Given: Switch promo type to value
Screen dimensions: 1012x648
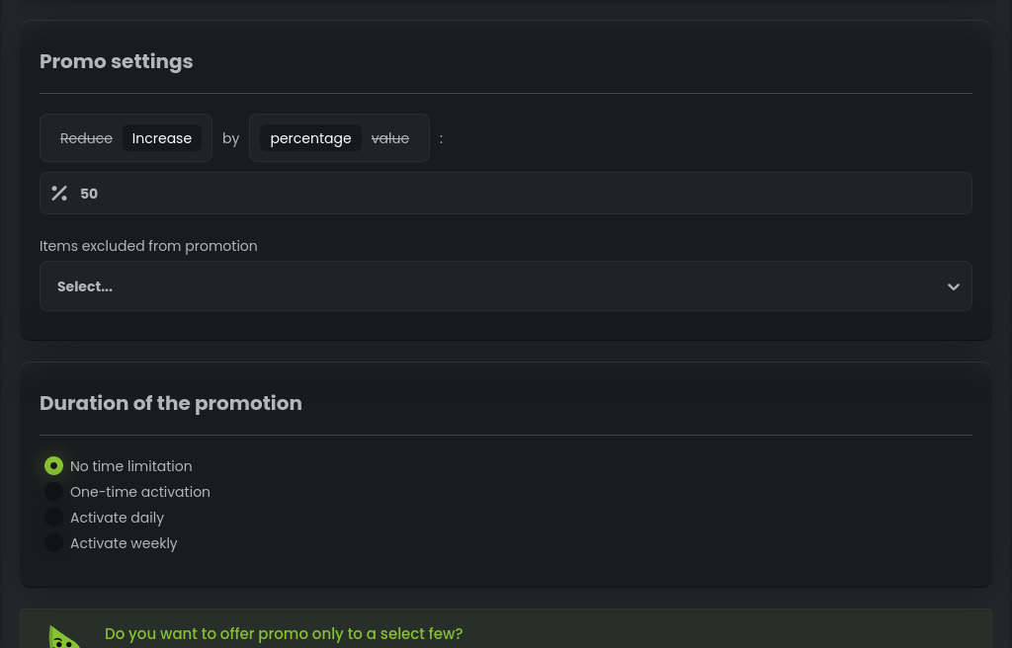Looking at the screenshot, I should pos(390,138).
